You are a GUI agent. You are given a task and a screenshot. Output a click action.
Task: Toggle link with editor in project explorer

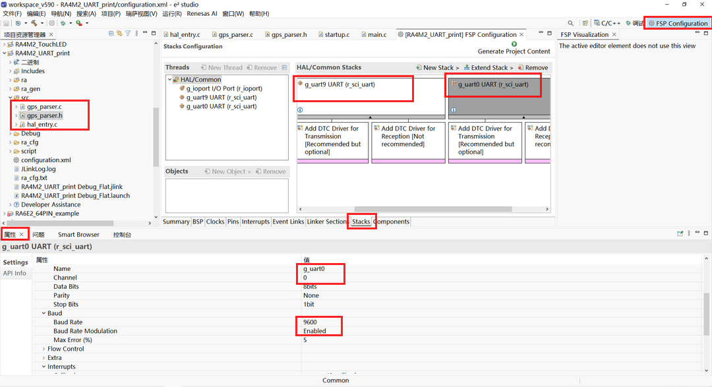pyautogui.click(x=119, y=33)
